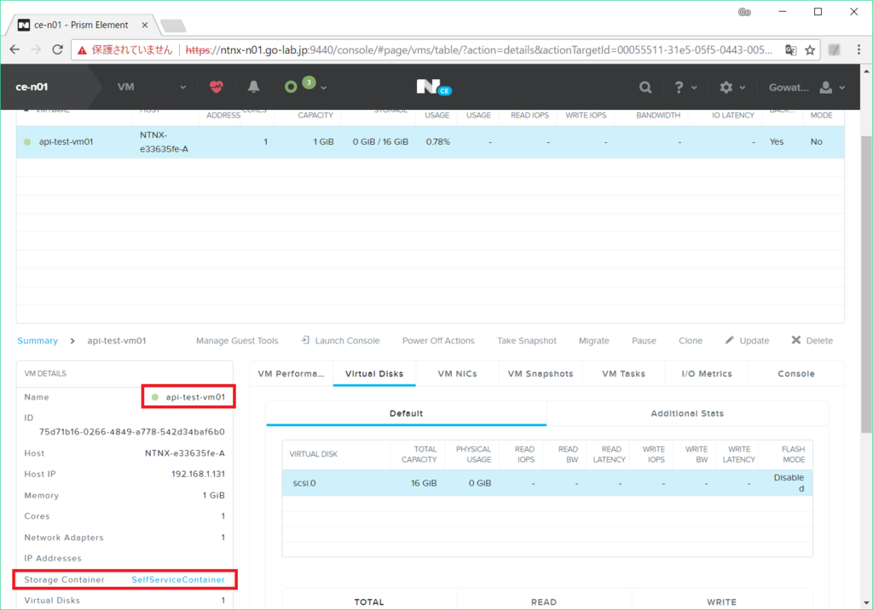Click the Update pencil icon
This screenshot has width=873, height=610.
coord(730,340)
